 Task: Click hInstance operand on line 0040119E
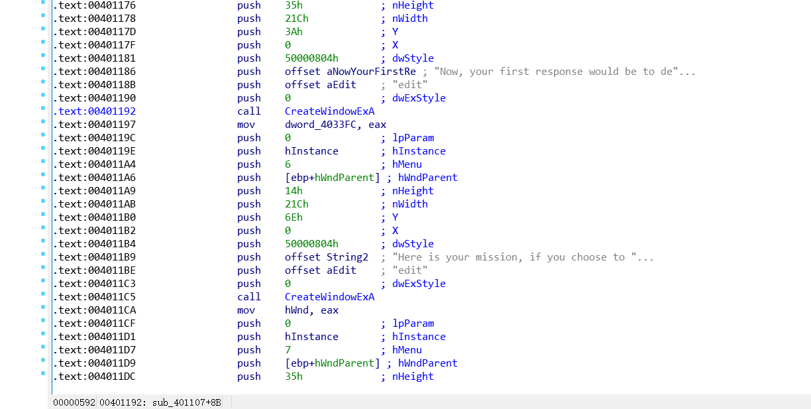tap(311, 151)
